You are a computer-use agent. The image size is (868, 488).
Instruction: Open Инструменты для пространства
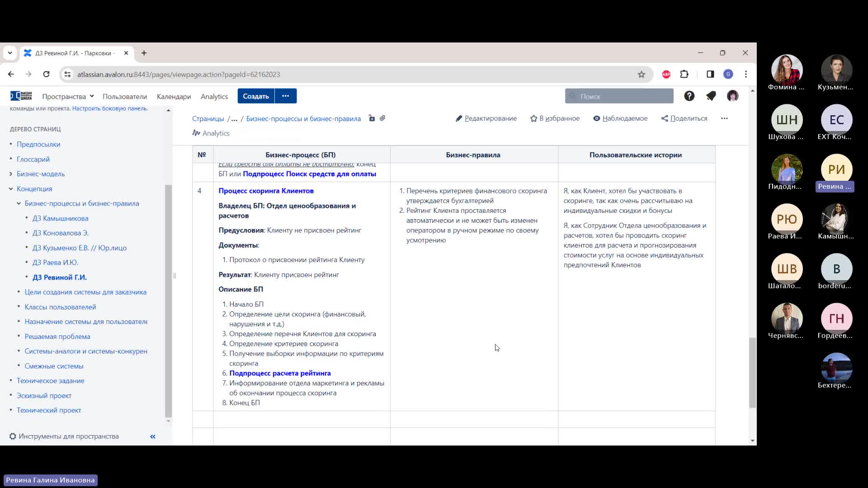[x=64, y=436]
